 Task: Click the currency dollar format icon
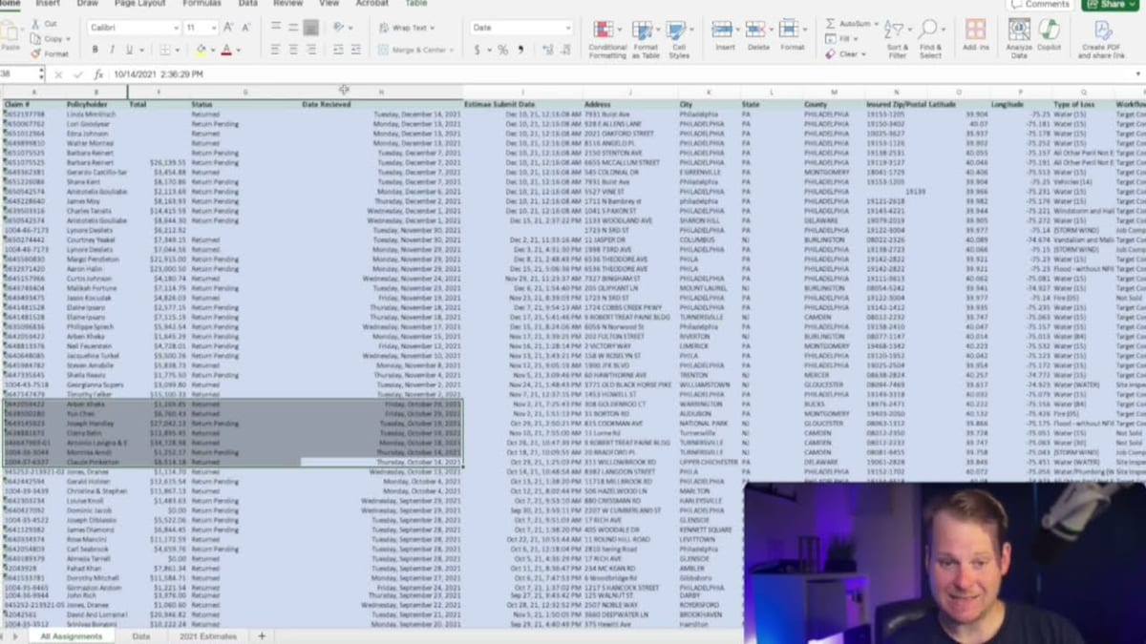(x=477, y=50)
